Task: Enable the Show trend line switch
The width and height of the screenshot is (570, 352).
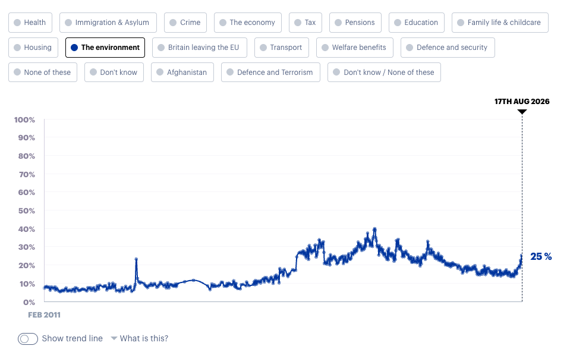Action: [28, 338]
